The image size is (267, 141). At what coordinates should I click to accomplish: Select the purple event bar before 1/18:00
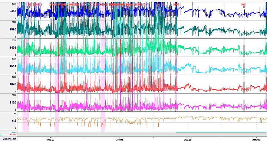tap(103, 131)
